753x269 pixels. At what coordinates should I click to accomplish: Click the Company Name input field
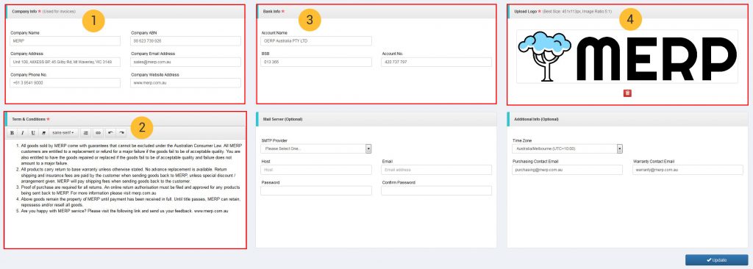(x=65, y=41)
